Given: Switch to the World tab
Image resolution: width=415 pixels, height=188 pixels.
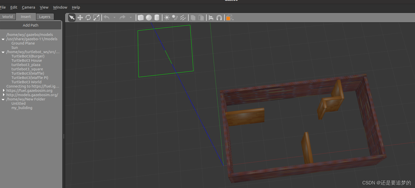Looking at the screenshot, I should click(x=8, y=16).
